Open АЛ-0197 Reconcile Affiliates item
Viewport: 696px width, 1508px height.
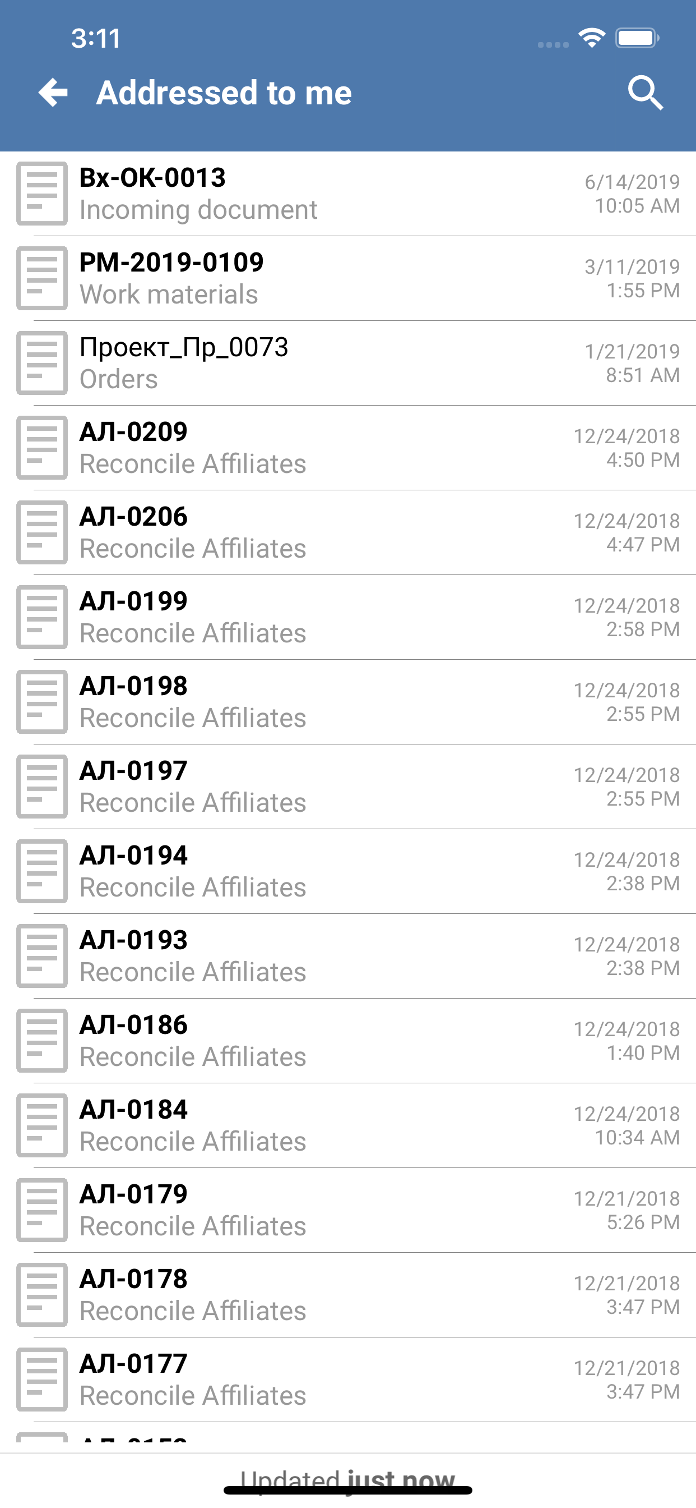348,787
